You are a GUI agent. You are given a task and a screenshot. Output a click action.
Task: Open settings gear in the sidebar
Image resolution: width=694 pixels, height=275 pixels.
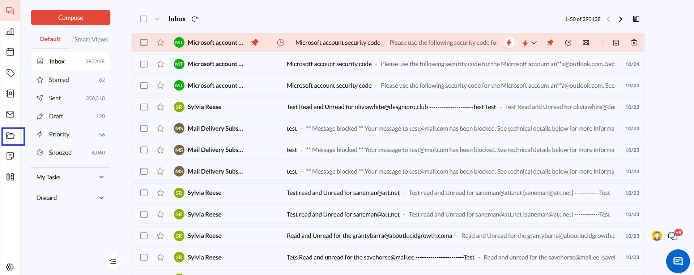coord(10,267)
